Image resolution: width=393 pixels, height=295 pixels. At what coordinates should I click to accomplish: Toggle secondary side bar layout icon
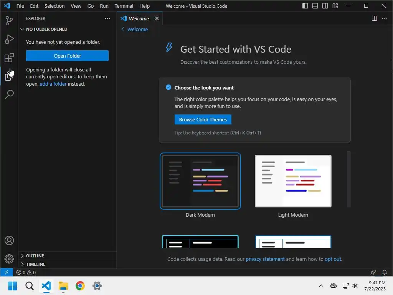click(x=325, y=6)
